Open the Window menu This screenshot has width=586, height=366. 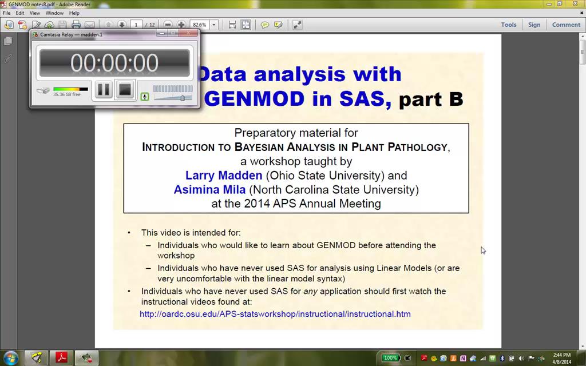coord(54,13)
